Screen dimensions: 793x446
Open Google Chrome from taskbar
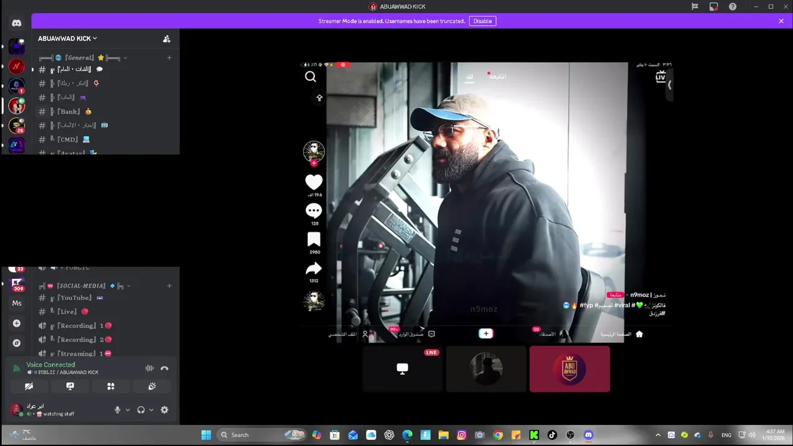coord(498,435)
